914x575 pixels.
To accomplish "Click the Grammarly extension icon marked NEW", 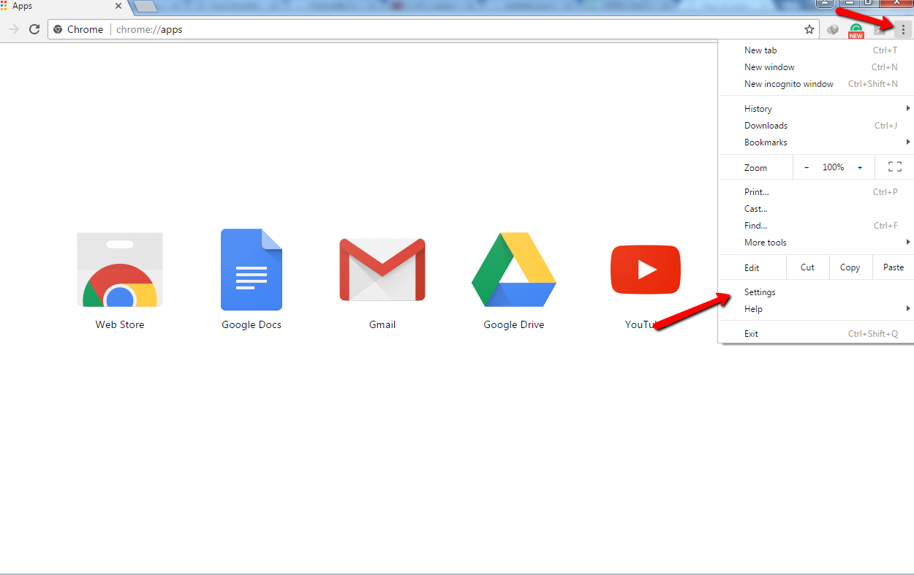I will tap(856, 31).
